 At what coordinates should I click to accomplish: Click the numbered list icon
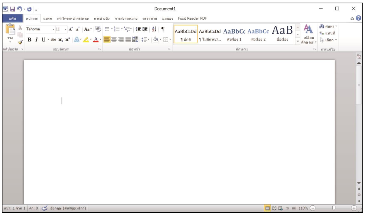(116, 29)
